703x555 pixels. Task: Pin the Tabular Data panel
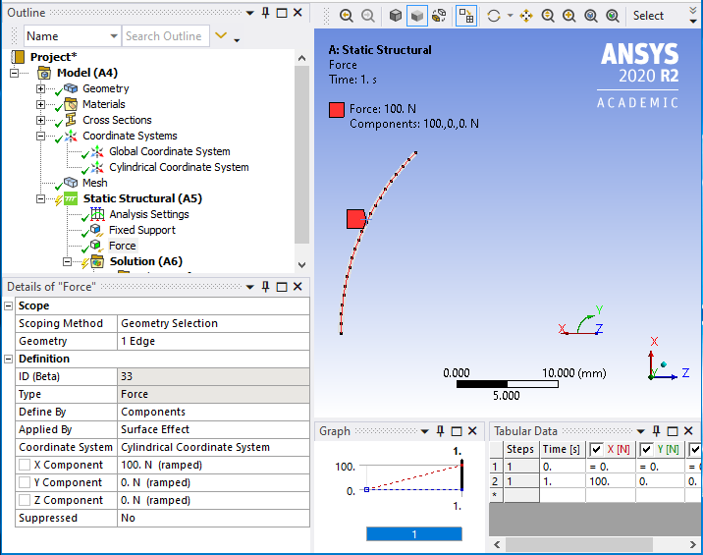tap(657, 431)
